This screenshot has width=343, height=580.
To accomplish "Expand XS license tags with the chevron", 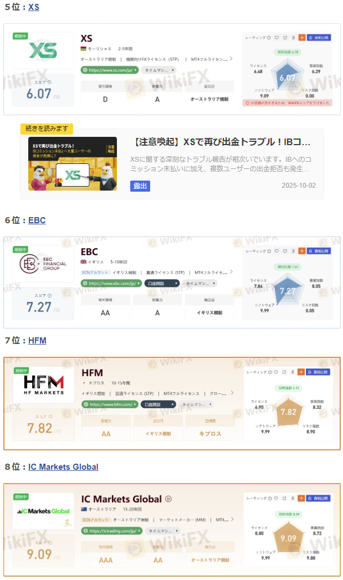I will tap(231, 59).
